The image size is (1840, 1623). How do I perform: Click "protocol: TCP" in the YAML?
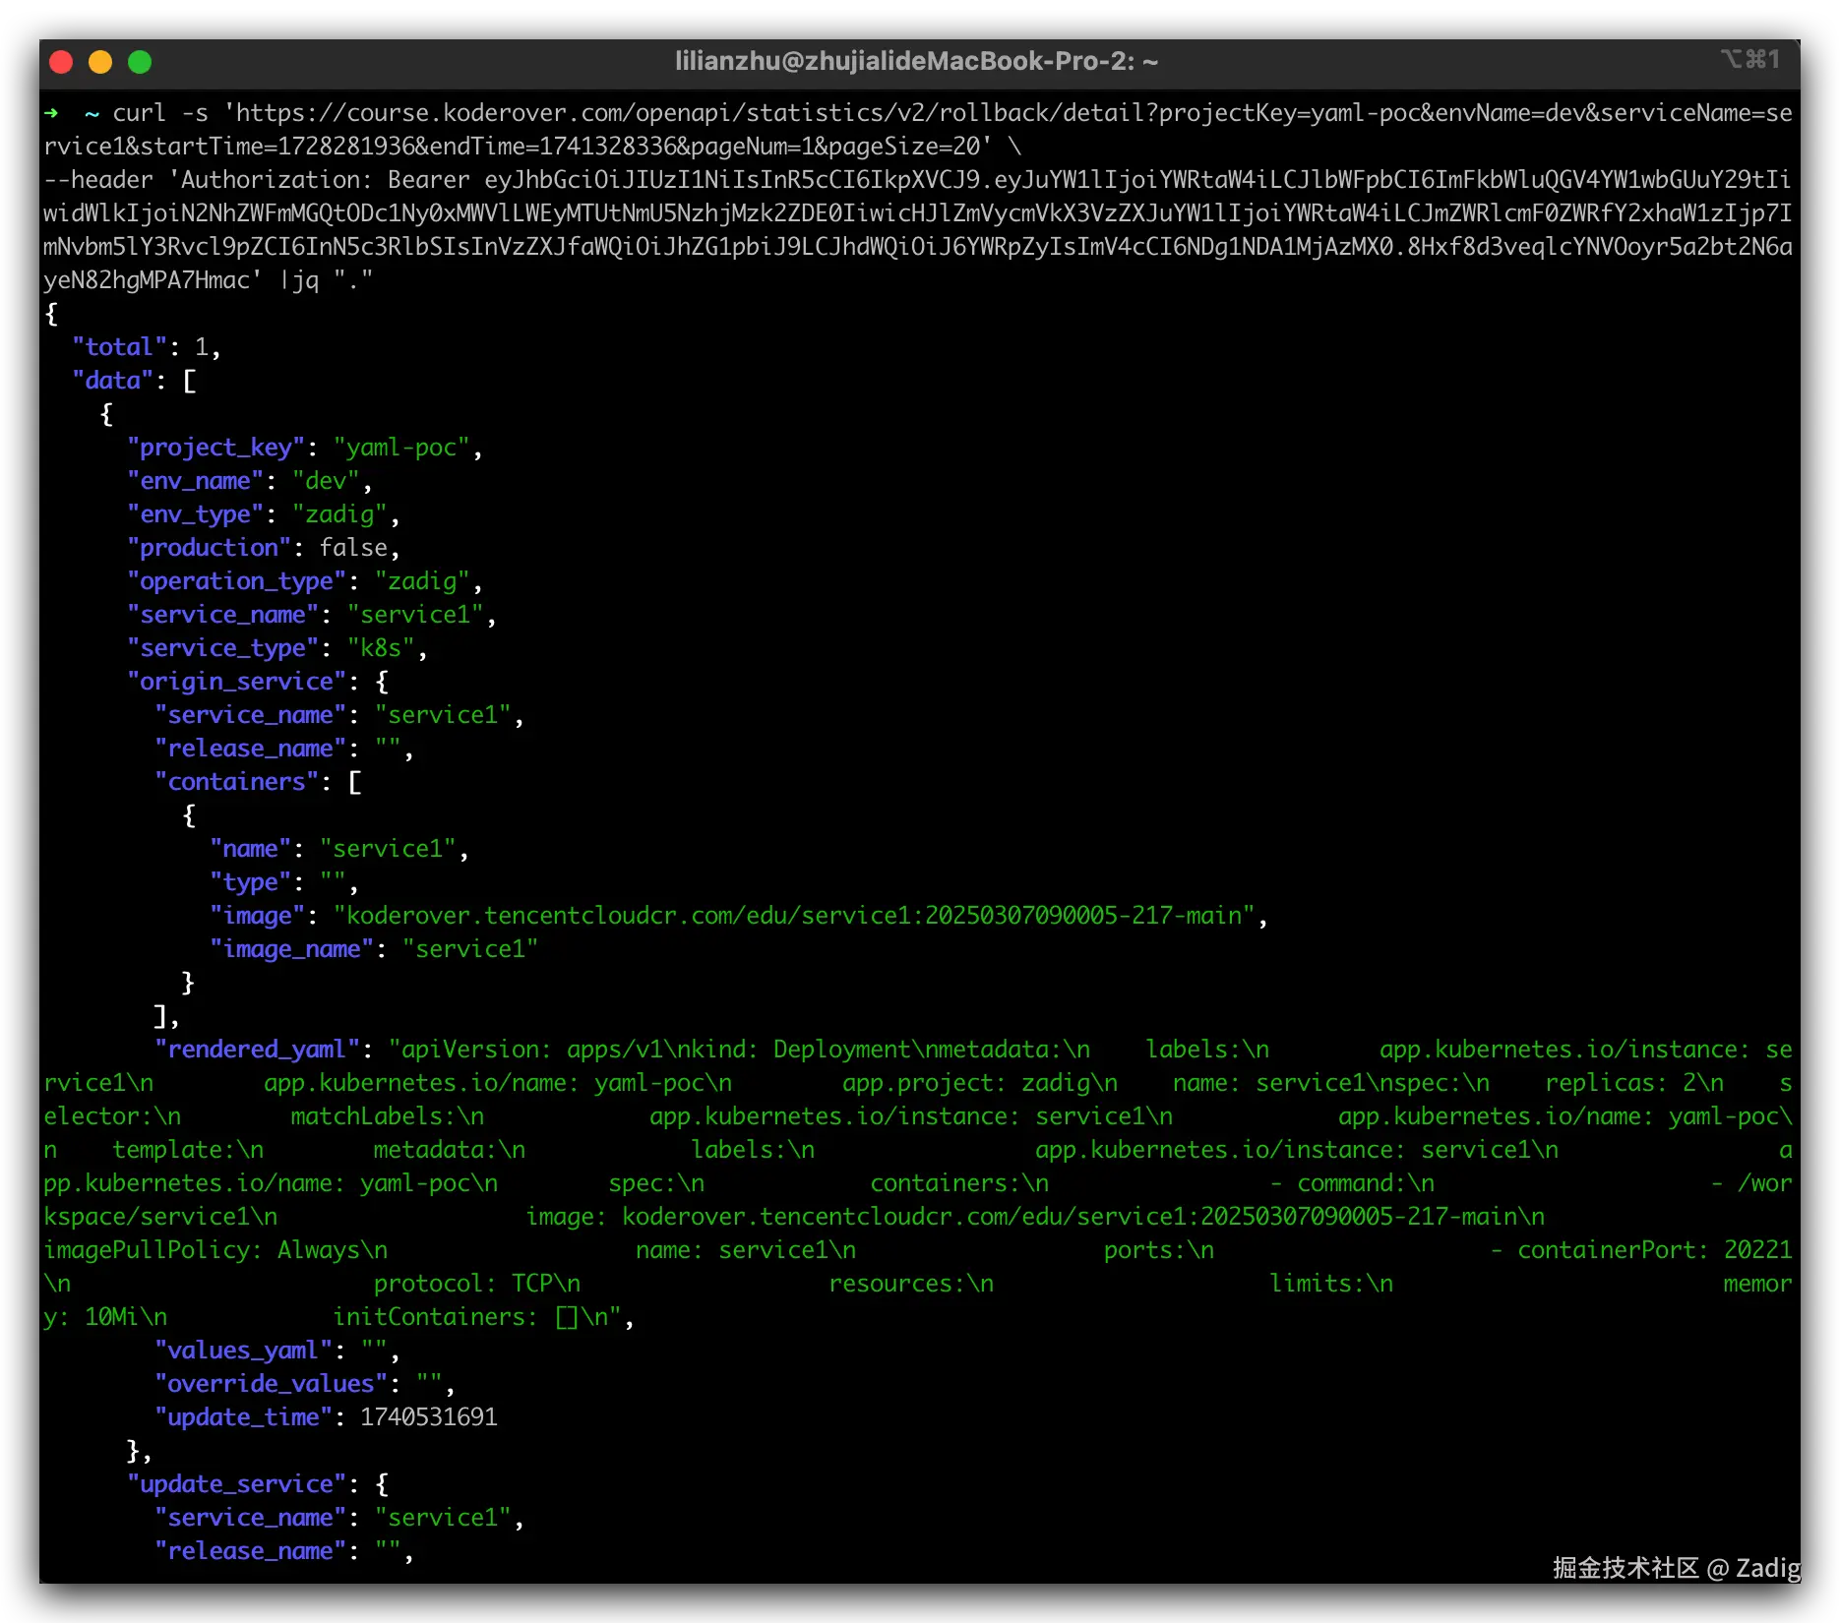pyautogui.click(x=463, y=1284)
